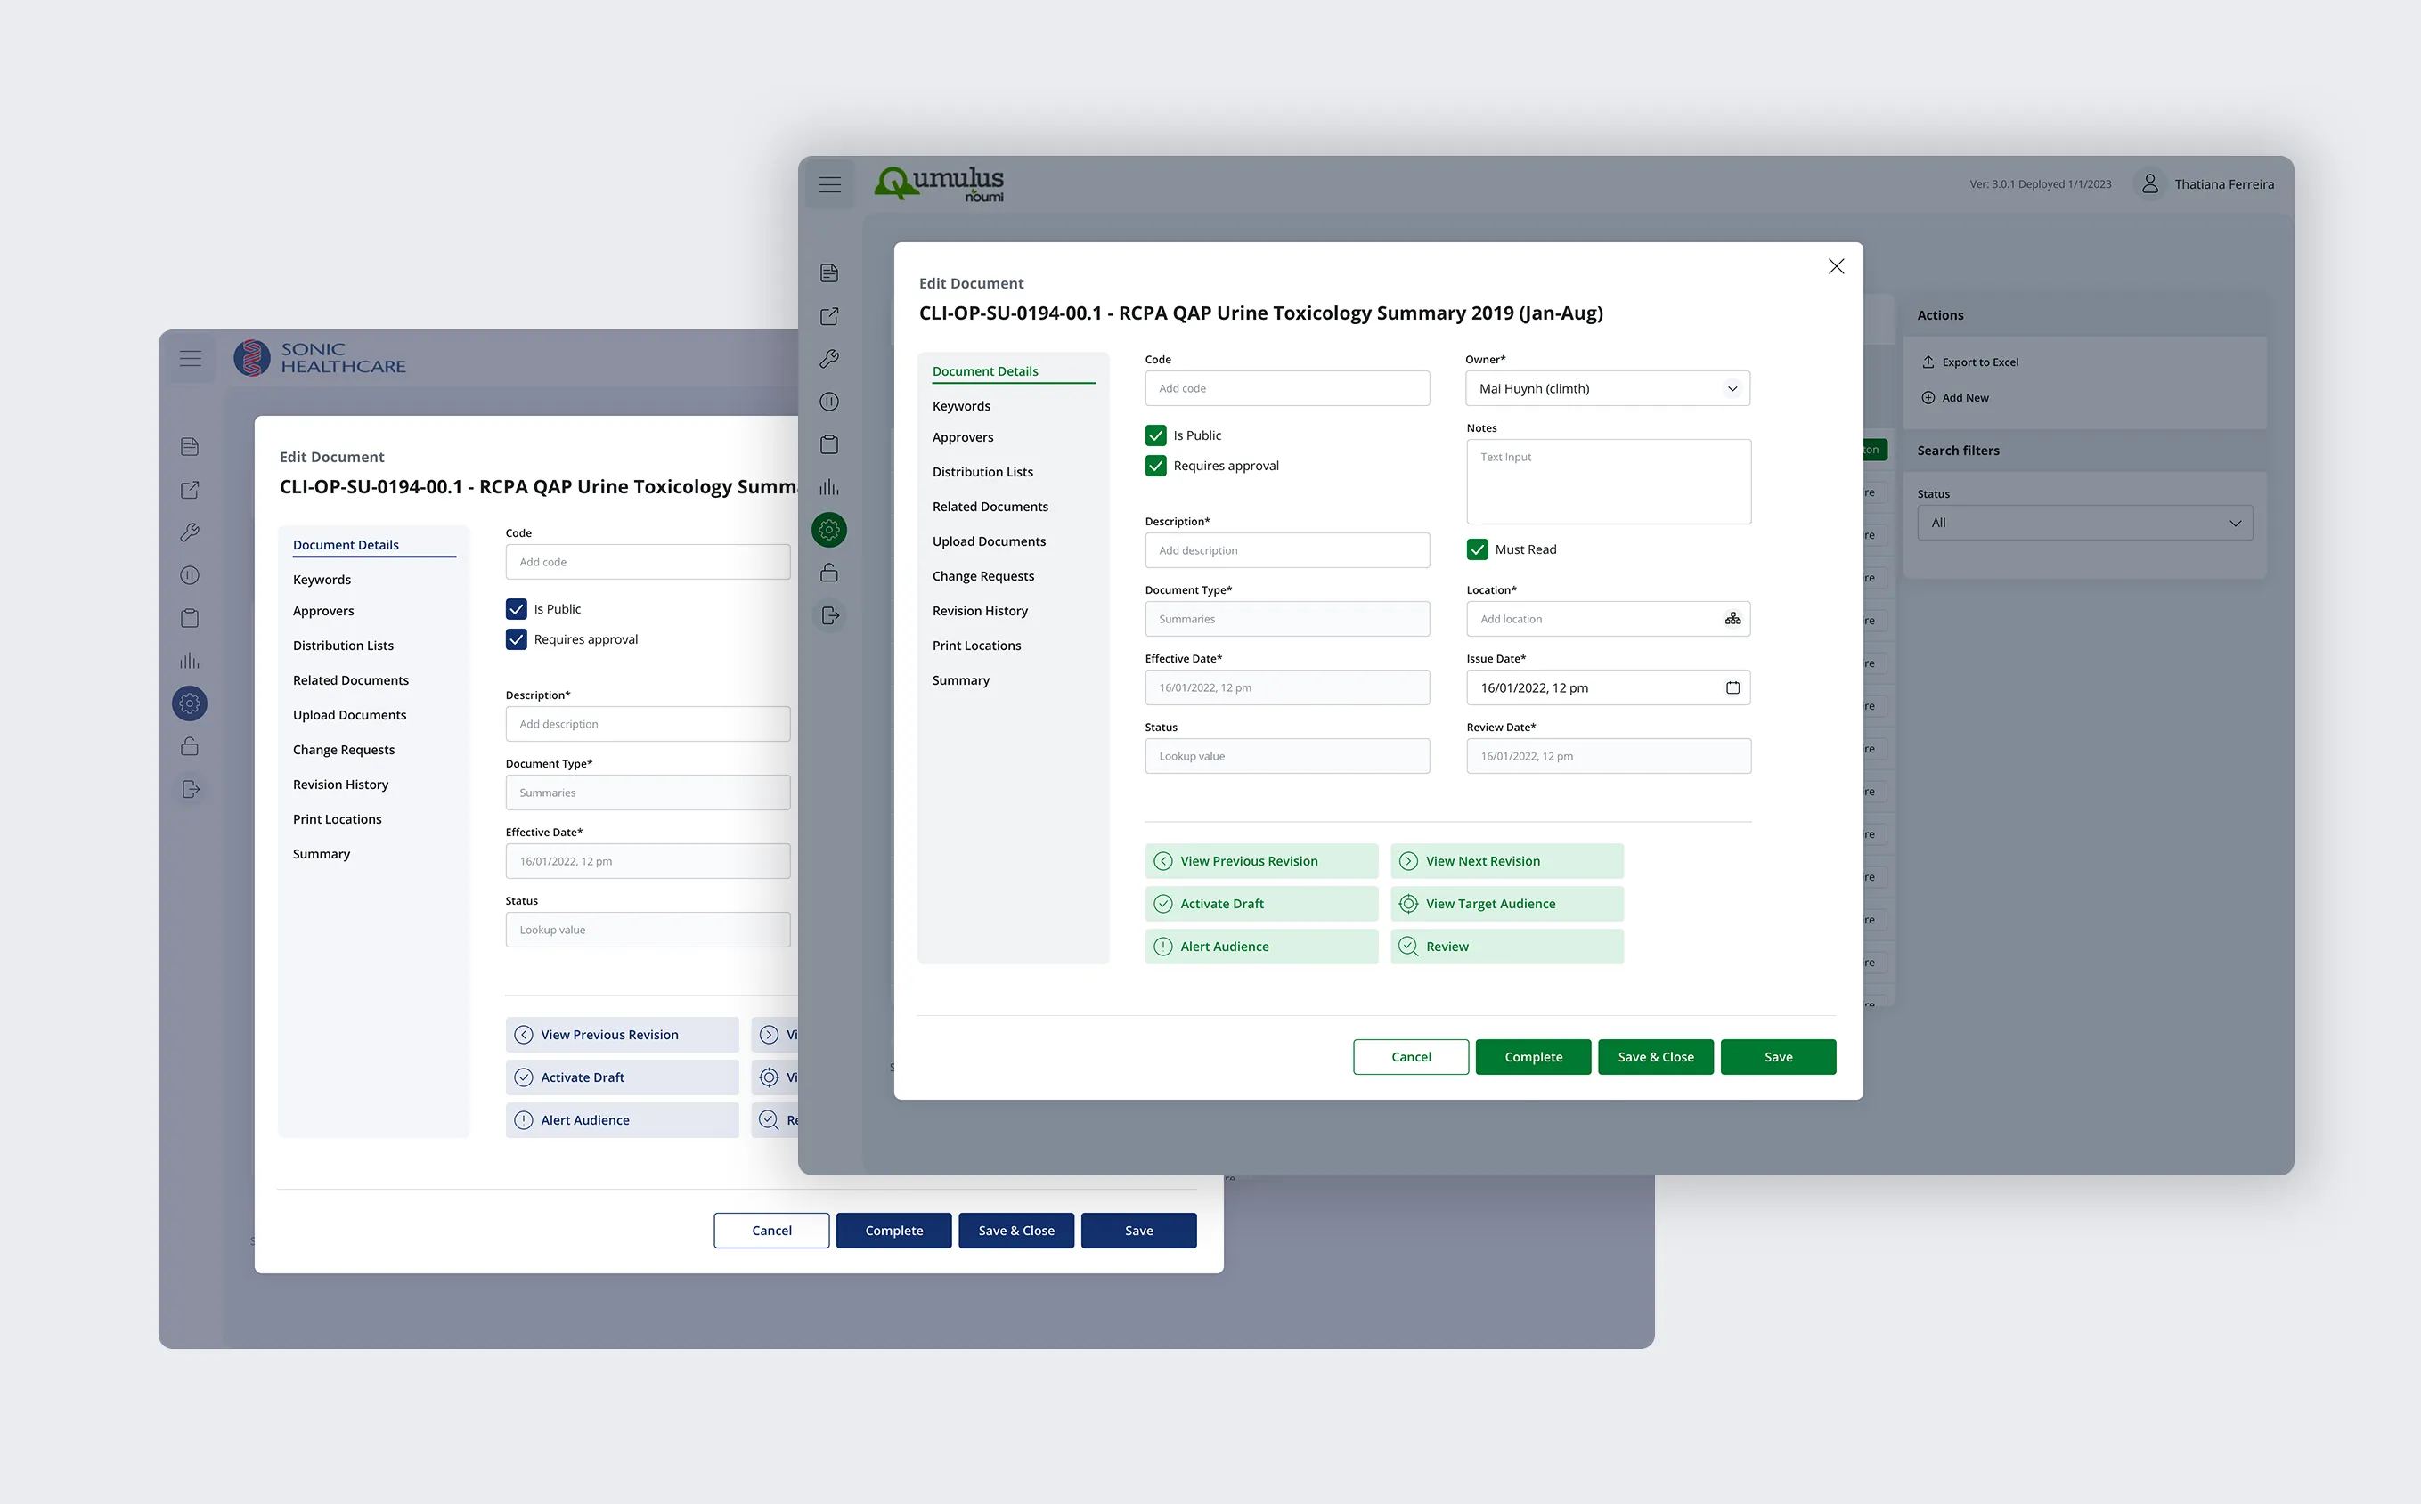Open the Distribution Lists tab in Qumulus dialog
This screenshot has height=1504, width=2421.
coord(982,471)
